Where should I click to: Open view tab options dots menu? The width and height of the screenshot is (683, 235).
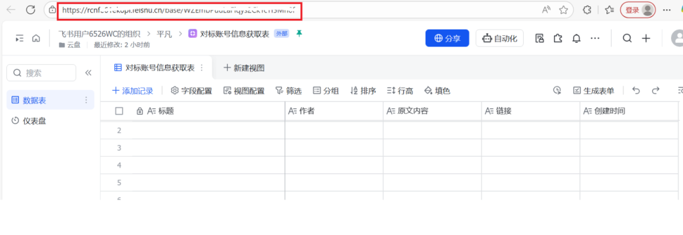coord(201,67)
